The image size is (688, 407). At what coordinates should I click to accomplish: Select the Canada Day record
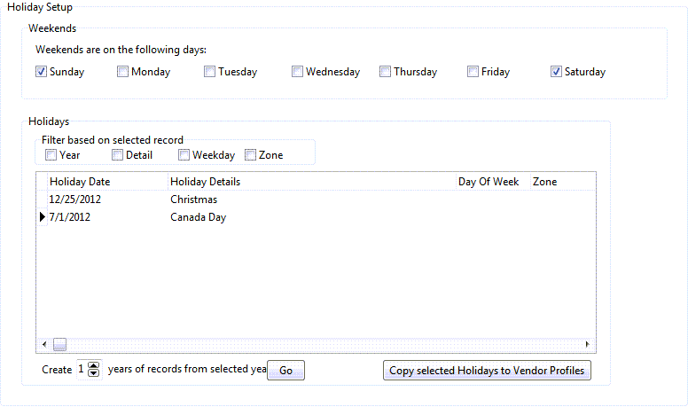coord(198,217)
